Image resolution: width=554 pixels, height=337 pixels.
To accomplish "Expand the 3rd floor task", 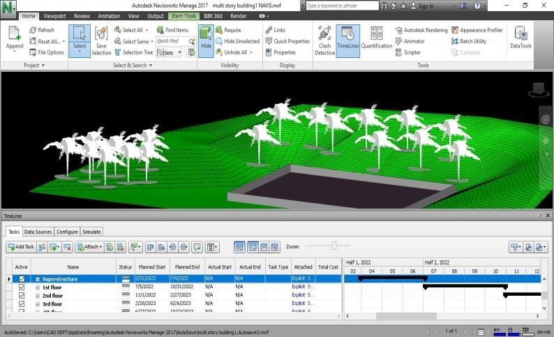I will 38,304.
